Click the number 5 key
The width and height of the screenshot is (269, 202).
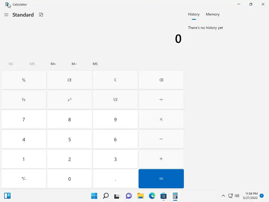pyautogui.click(x=69, y=139)
